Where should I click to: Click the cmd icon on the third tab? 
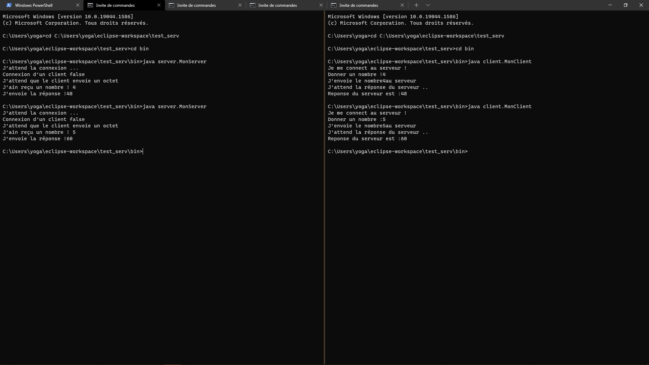pos(172,5)
